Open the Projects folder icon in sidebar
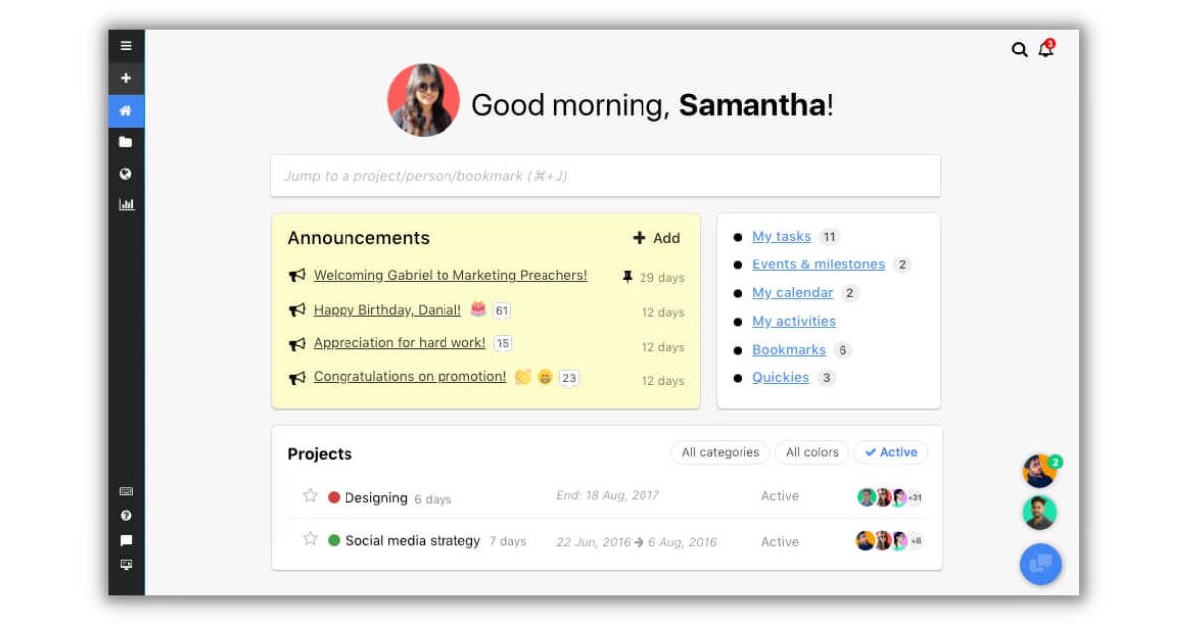Screen dimensions: 1188x624 click(x=125, y=143)
